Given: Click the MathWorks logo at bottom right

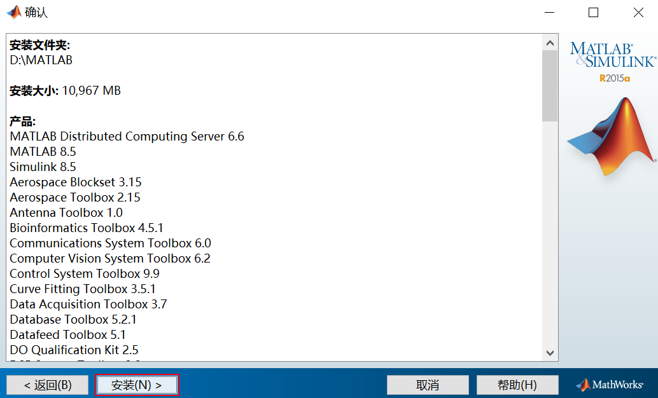Looking at the screenshot, I should pos(610,385).
